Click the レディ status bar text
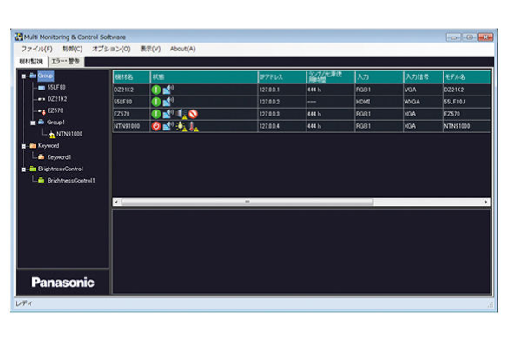Screen dimensions: 507x339 (24, 303)
